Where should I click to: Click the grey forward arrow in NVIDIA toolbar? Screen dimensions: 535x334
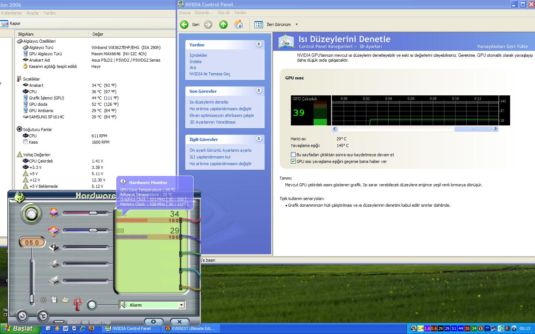click(208, 24)
